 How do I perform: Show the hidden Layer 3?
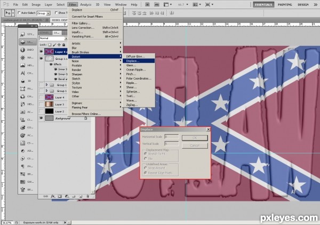coord(41,104)
